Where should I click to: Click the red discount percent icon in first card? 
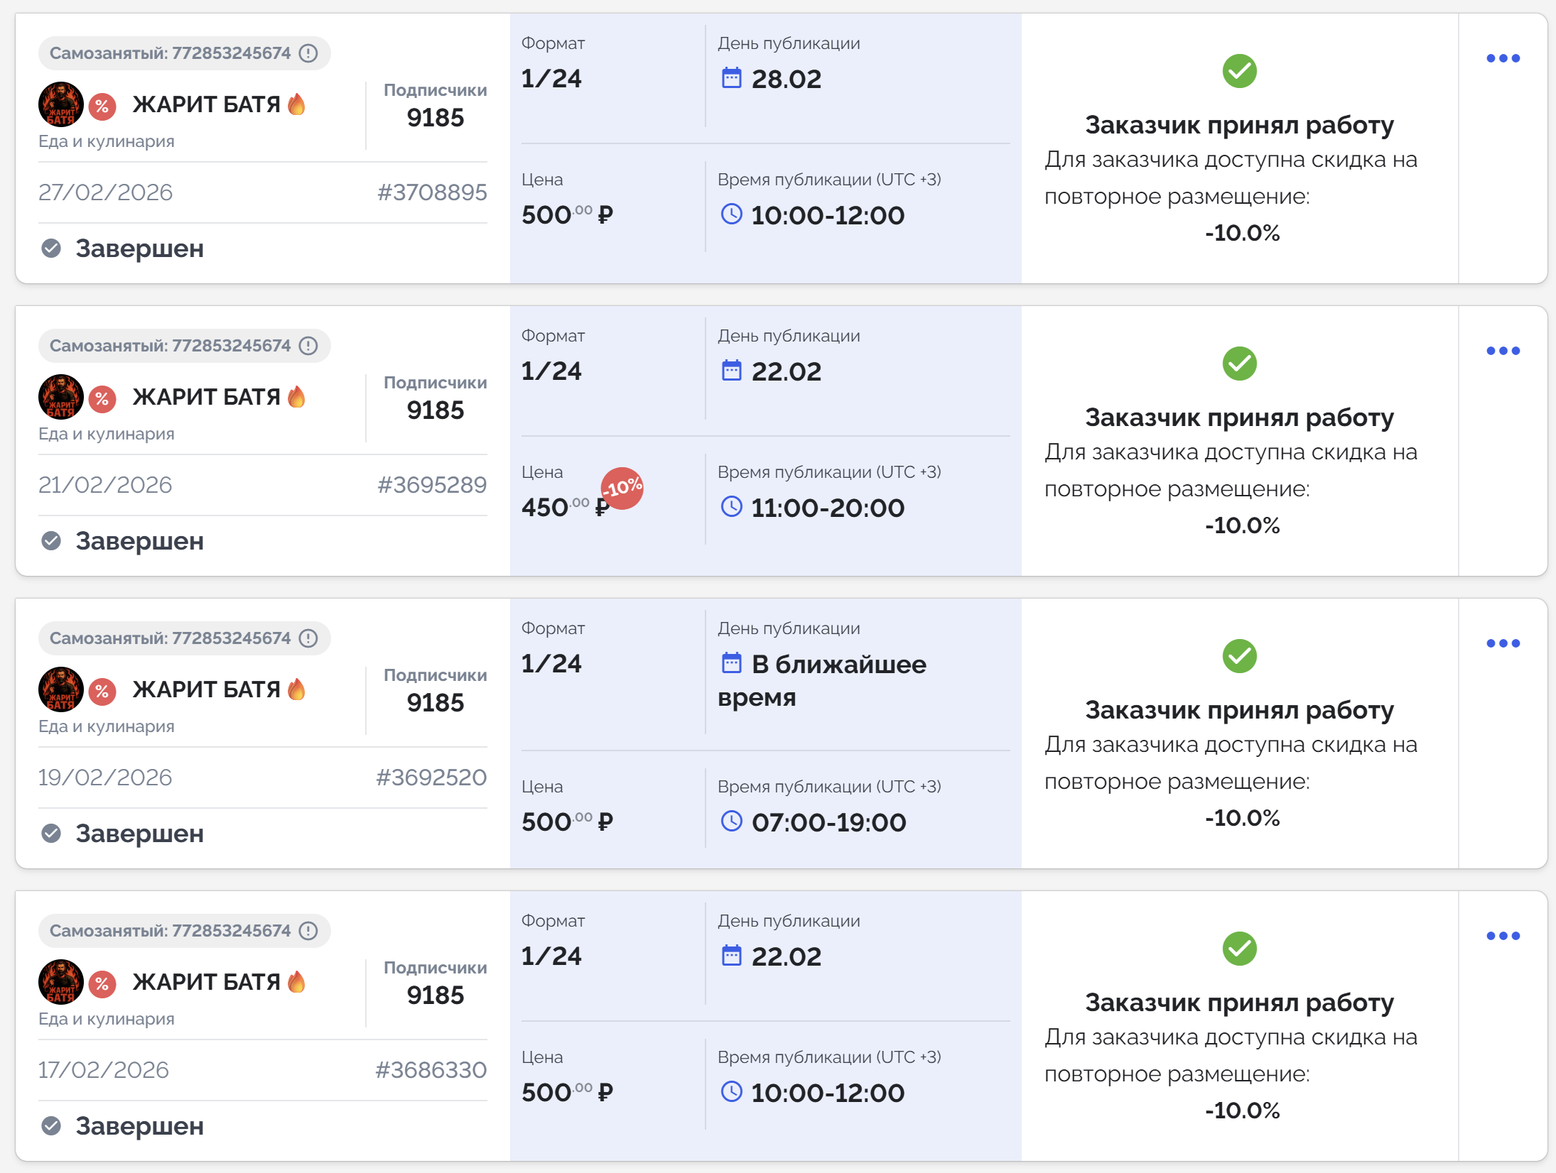click(102, 106)
